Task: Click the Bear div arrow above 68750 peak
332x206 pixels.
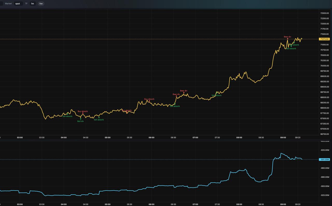Action: [184, 93]
